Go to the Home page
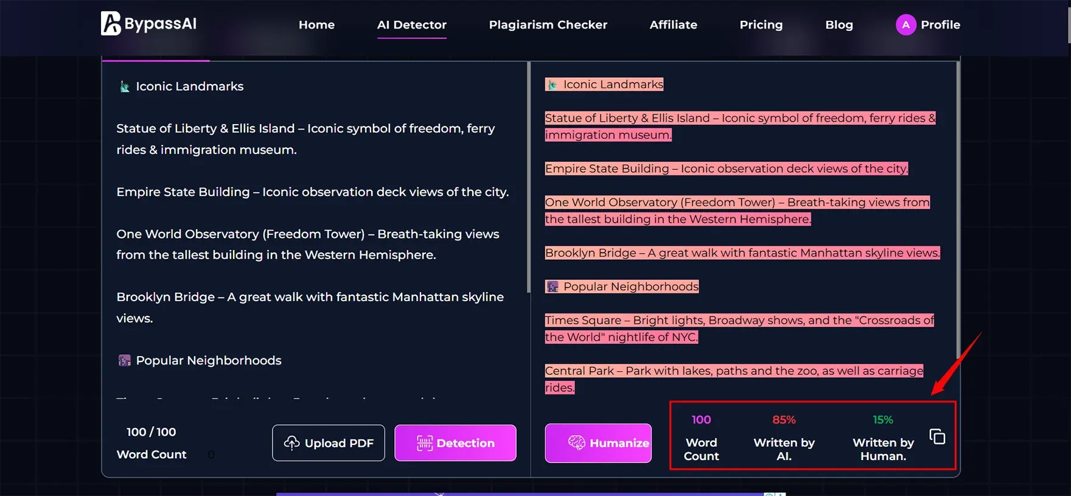Viewport: 1071px width, 496px height. [316, 25]
